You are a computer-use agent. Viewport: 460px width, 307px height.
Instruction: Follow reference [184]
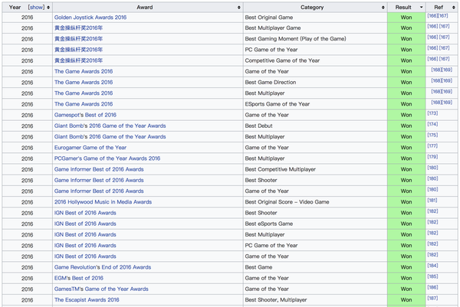(432, 266)
